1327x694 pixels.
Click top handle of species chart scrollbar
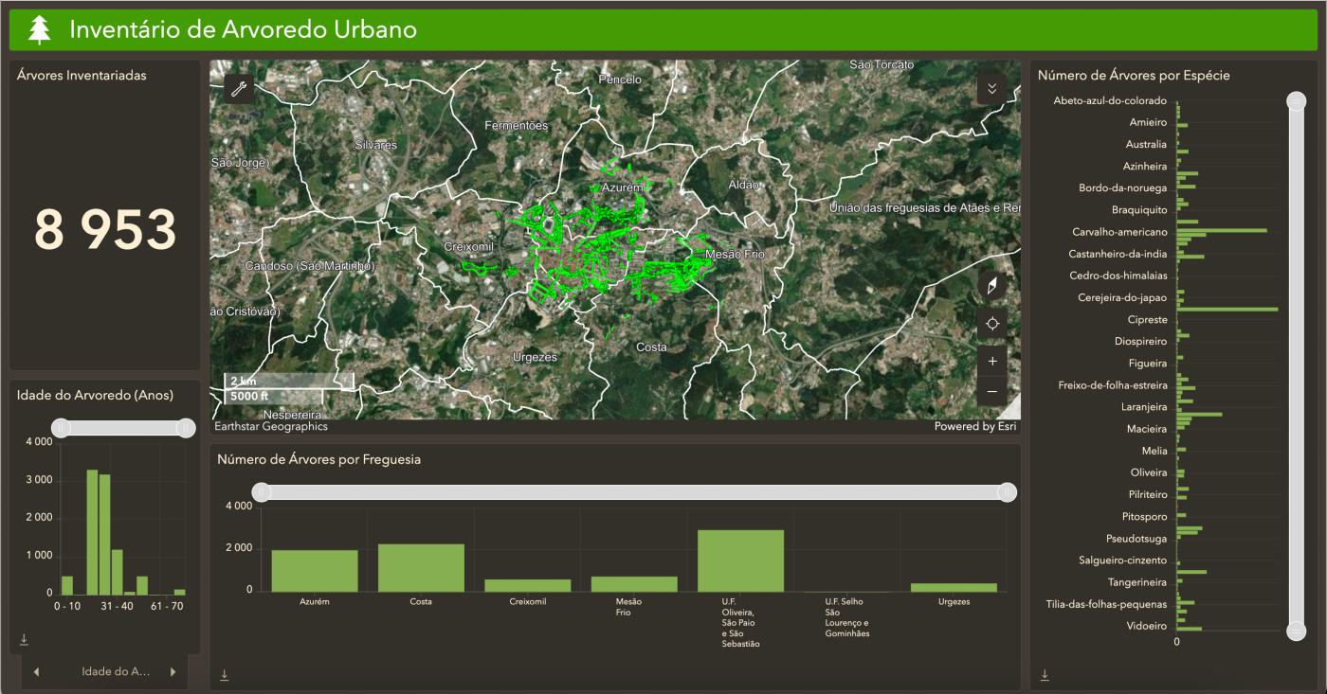(1296, 102)
